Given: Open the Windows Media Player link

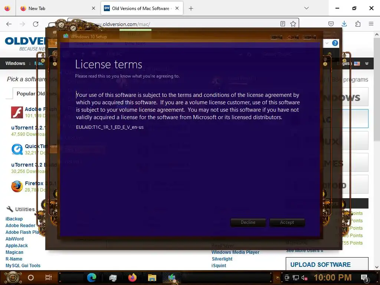Looking at the screenshot, I should (235, 252).
